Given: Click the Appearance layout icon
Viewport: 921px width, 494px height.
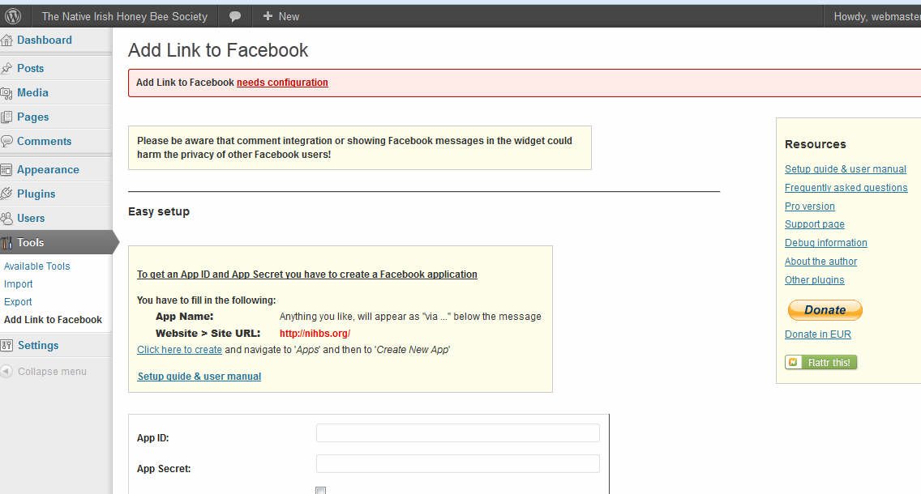Looking at the screenshot, I should point(6,169).
